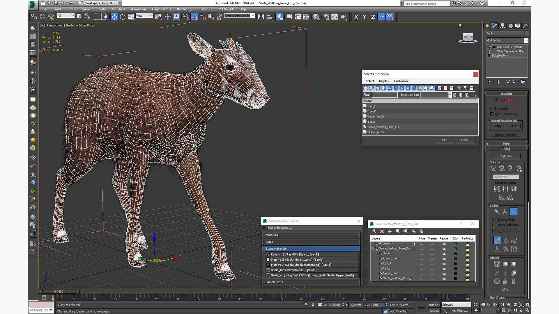Expand the Materials section in the Material Browser
Viewport: 559px width, 314px height.
311,235
